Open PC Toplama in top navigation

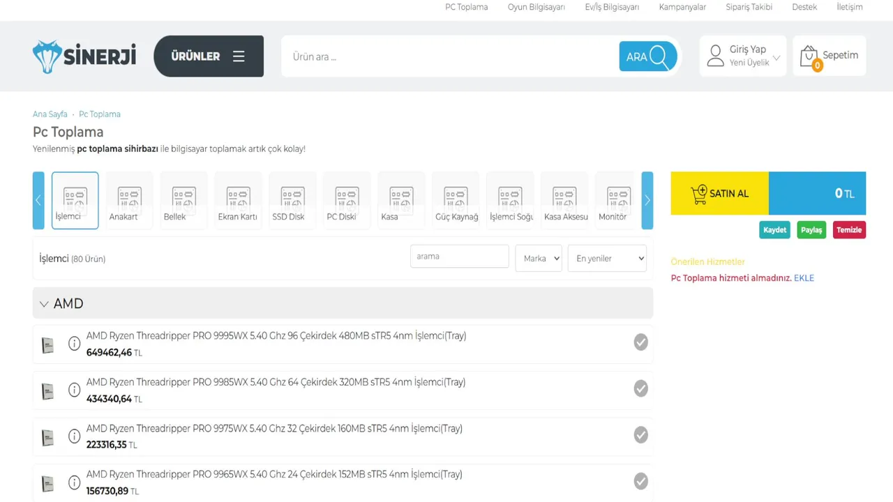click(x=467, y=7)
